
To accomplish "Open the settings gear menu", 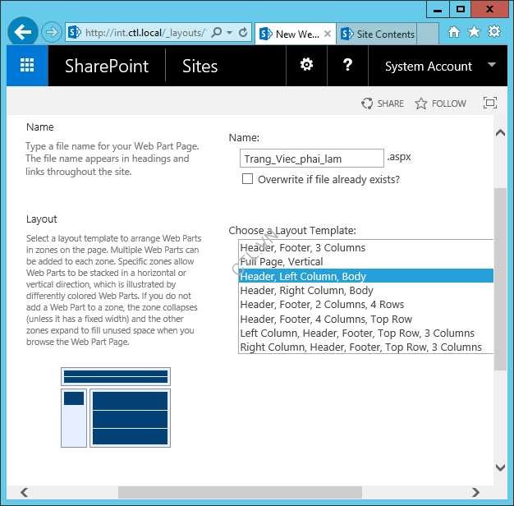I will (x=306, y=65).
